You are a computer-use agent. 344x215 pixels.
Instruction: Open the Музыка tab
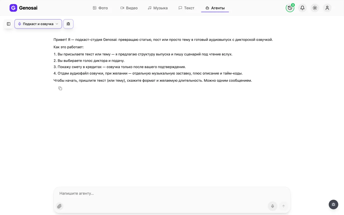tap(158, 8)
